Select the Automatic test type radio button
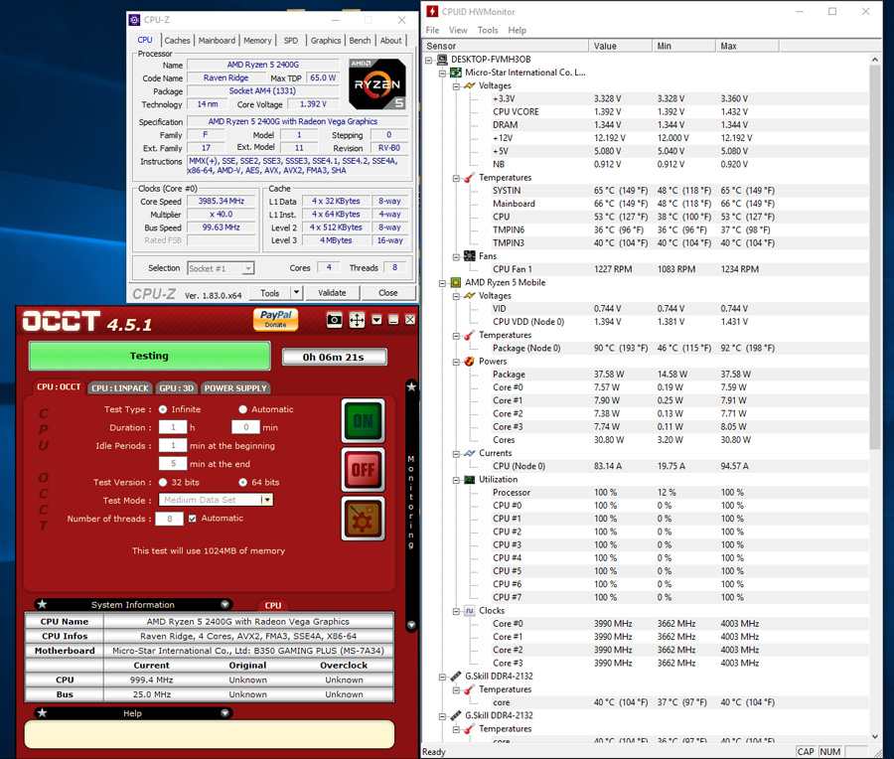 243,409
